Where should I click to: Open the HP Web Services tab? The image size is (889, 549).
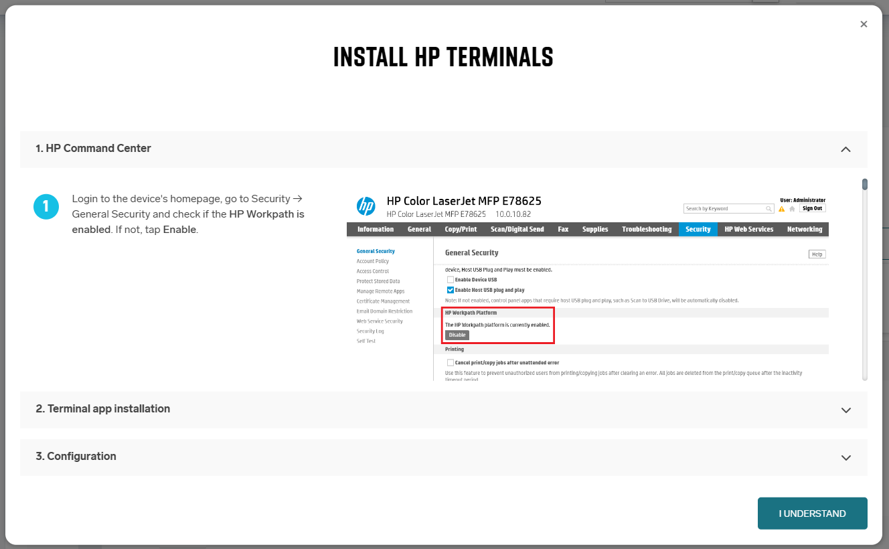click(x=748, y=229)
